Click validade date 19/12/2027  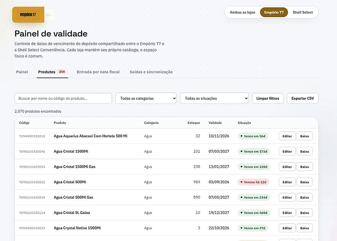coord(219,213)
